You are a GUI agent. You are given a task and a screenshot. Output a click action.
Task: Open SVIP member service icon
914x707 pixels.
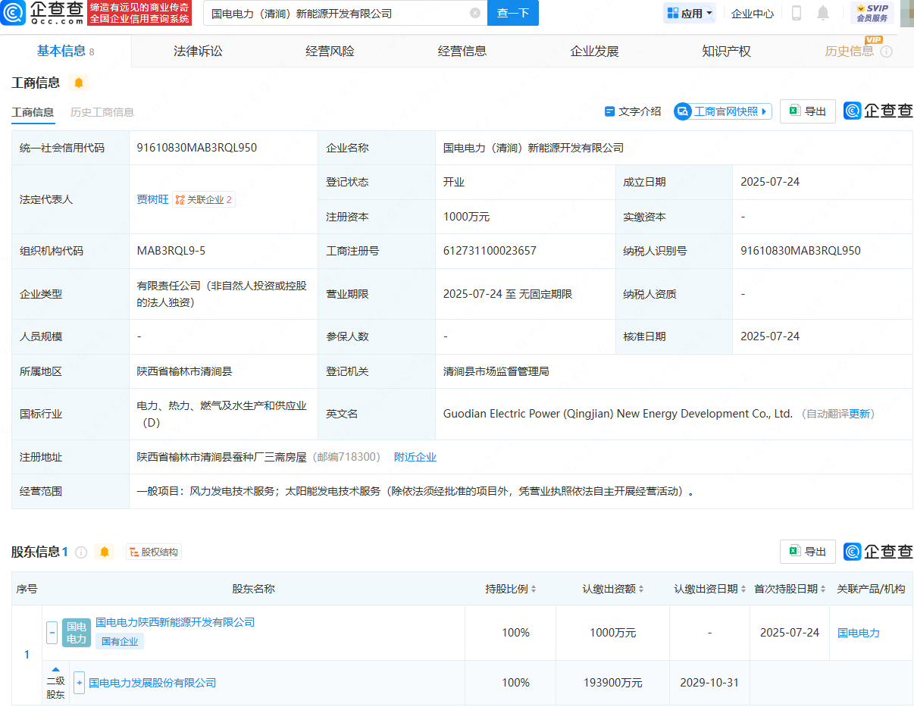[872, 13]
